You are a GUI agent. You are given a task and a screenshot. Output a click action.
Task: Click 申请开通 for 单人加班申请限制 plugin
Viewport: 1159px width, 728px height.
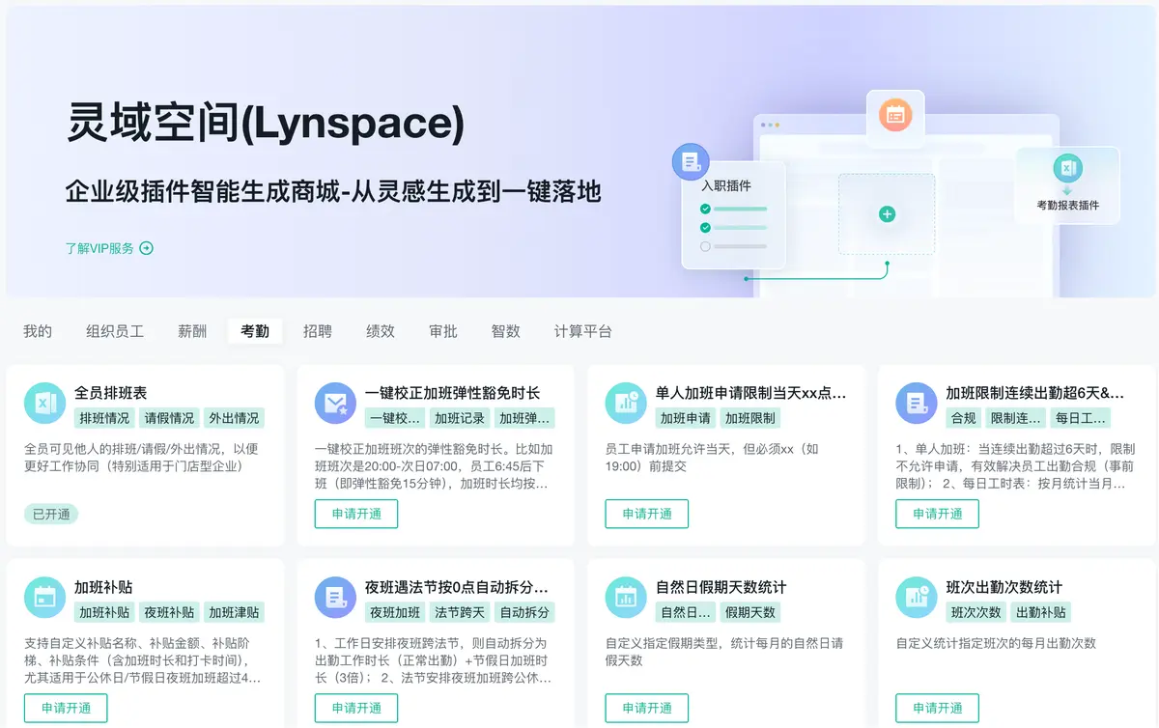(647, 514)
